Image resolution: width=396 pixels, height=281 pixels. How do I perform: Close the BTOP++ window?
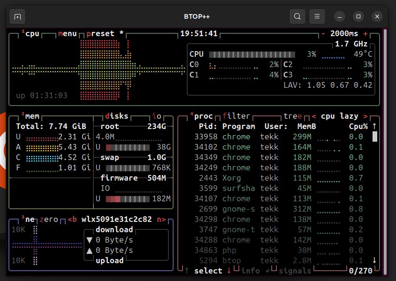pyautogui.click(x=377, y=17)
